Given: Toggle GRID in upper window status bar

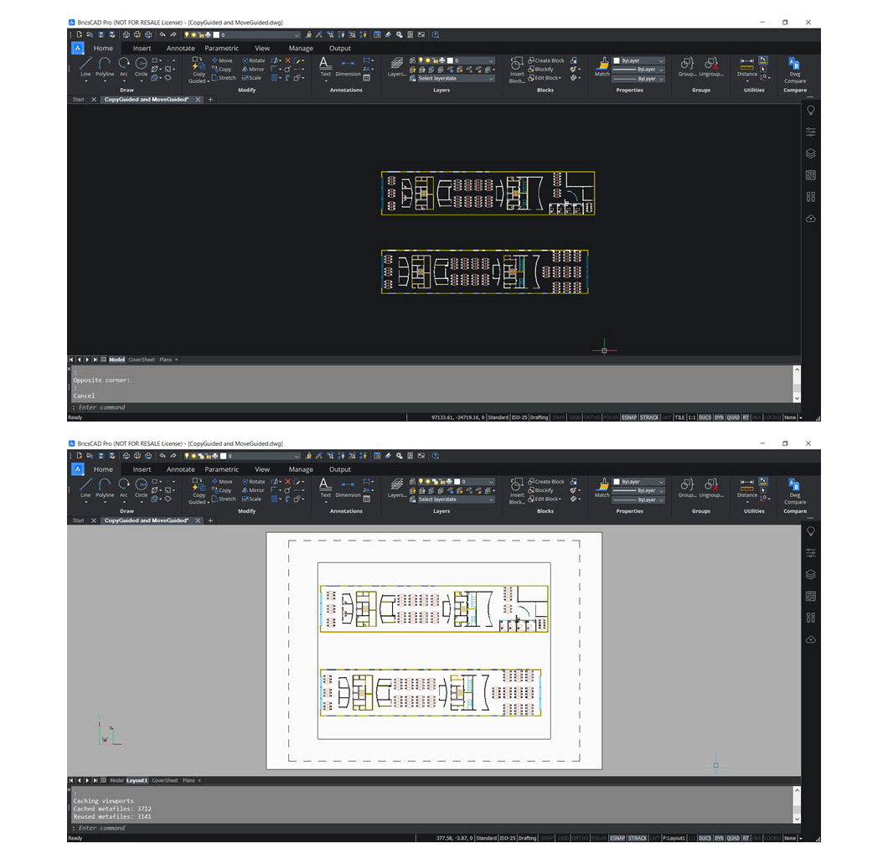Looking at the screenshot, I should point(576,417).
